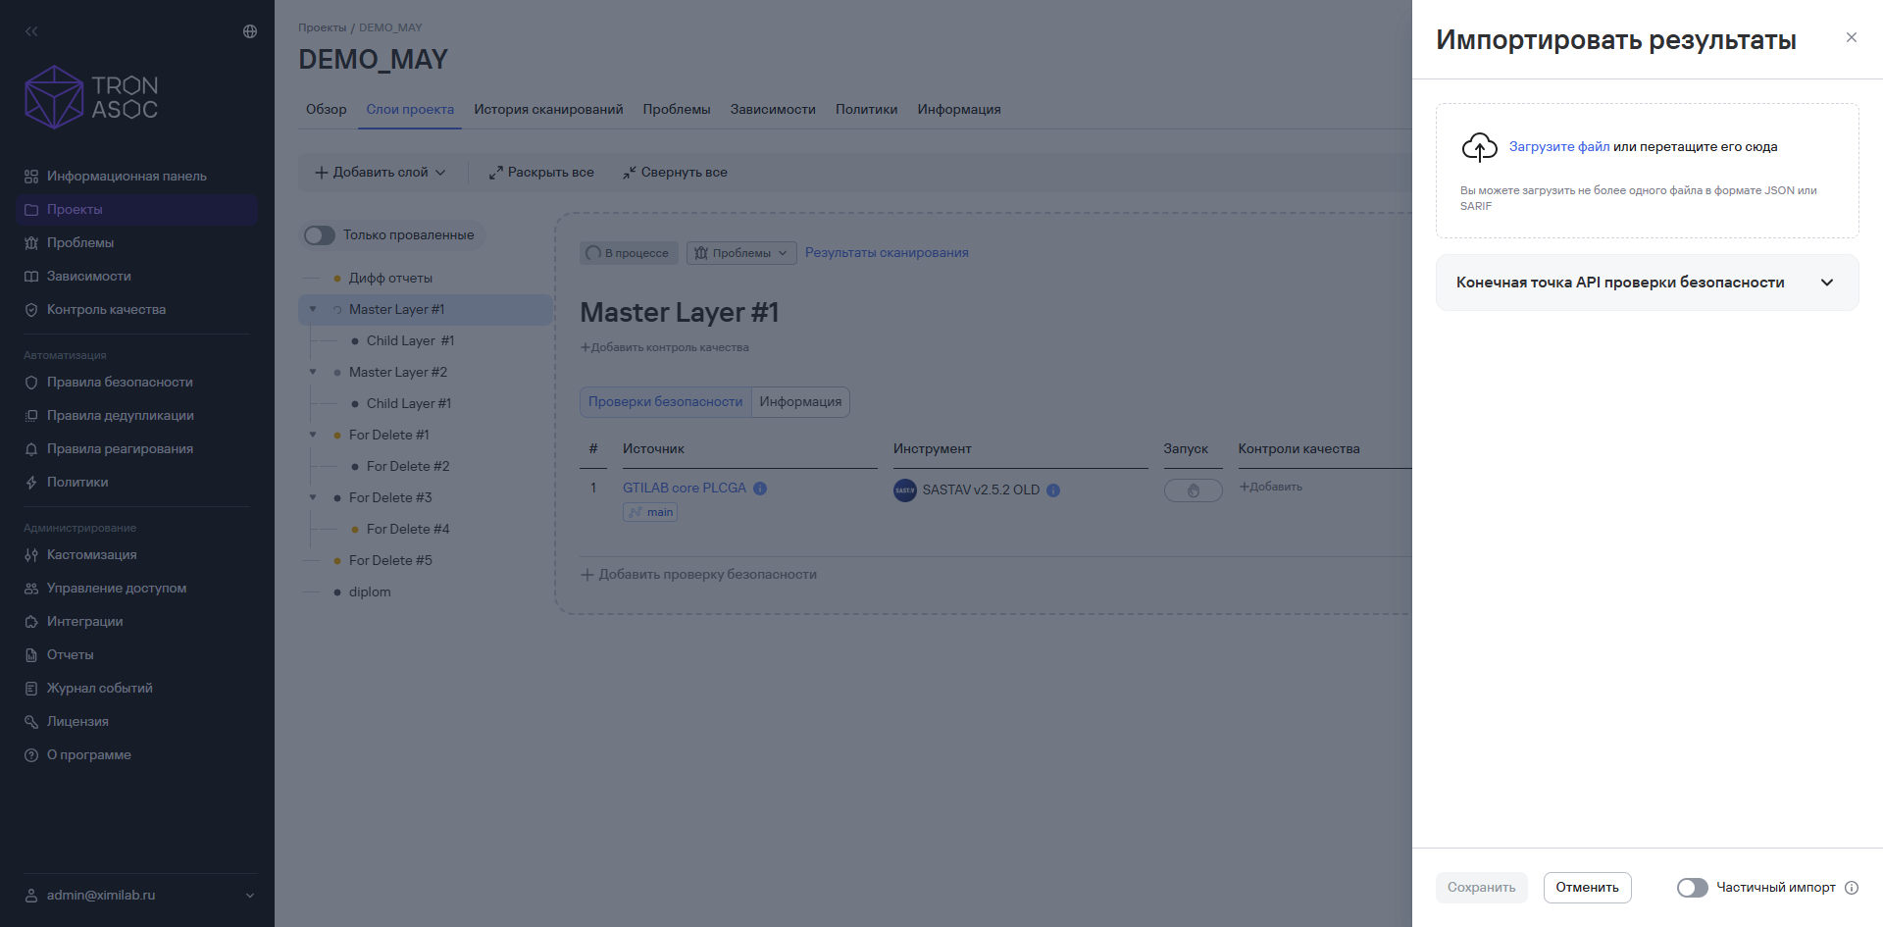Open Результаты сканирования link
This screenshot has width=1883, height=927.
887,253
